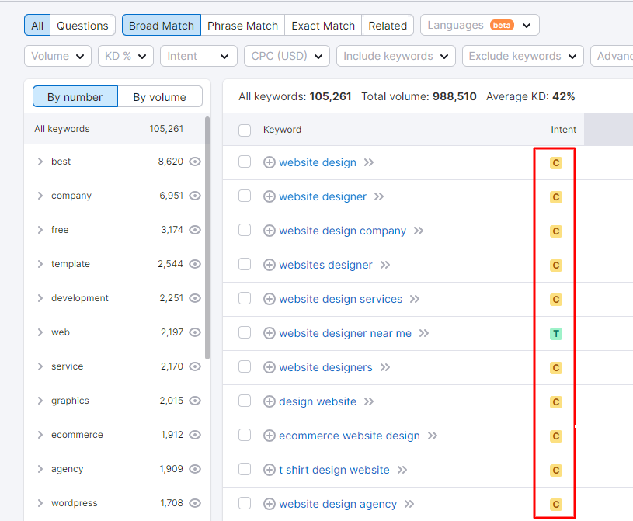
Task: Click double-arrow icon next to 'website design agency'
Action: tap(409, 504)
